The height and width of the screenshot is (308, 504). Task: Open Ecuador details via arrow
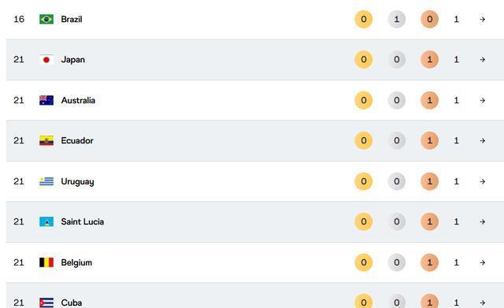[482, 140]
